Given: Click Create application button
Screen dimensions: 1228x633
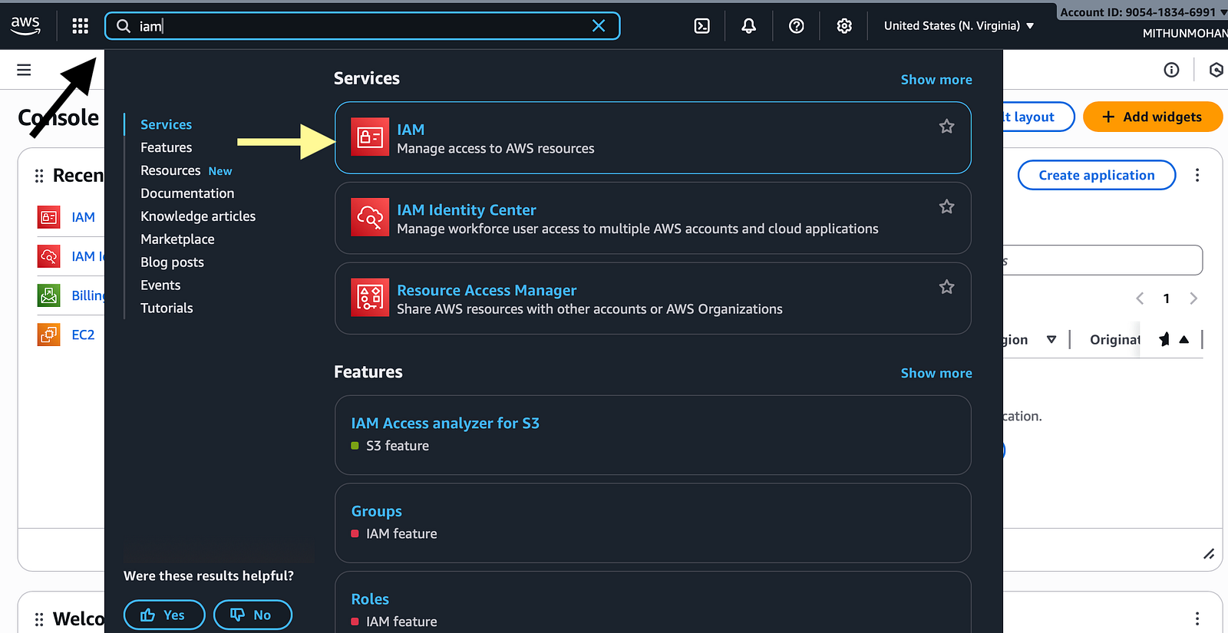Looking at the screenshot, I should [1097, 175].
